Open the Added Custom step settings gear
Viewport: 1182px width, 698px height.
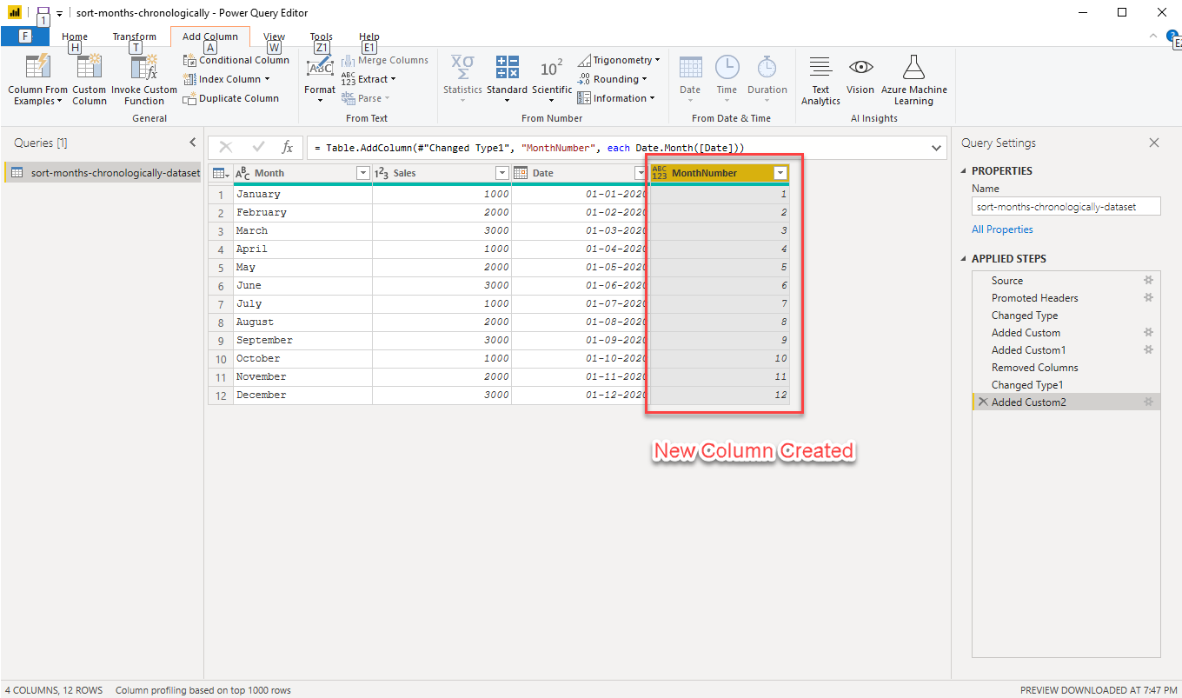(1149, 332)
